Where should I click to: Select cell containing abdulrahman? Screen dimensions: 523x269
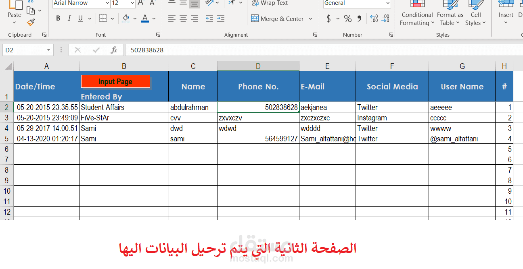193,107
